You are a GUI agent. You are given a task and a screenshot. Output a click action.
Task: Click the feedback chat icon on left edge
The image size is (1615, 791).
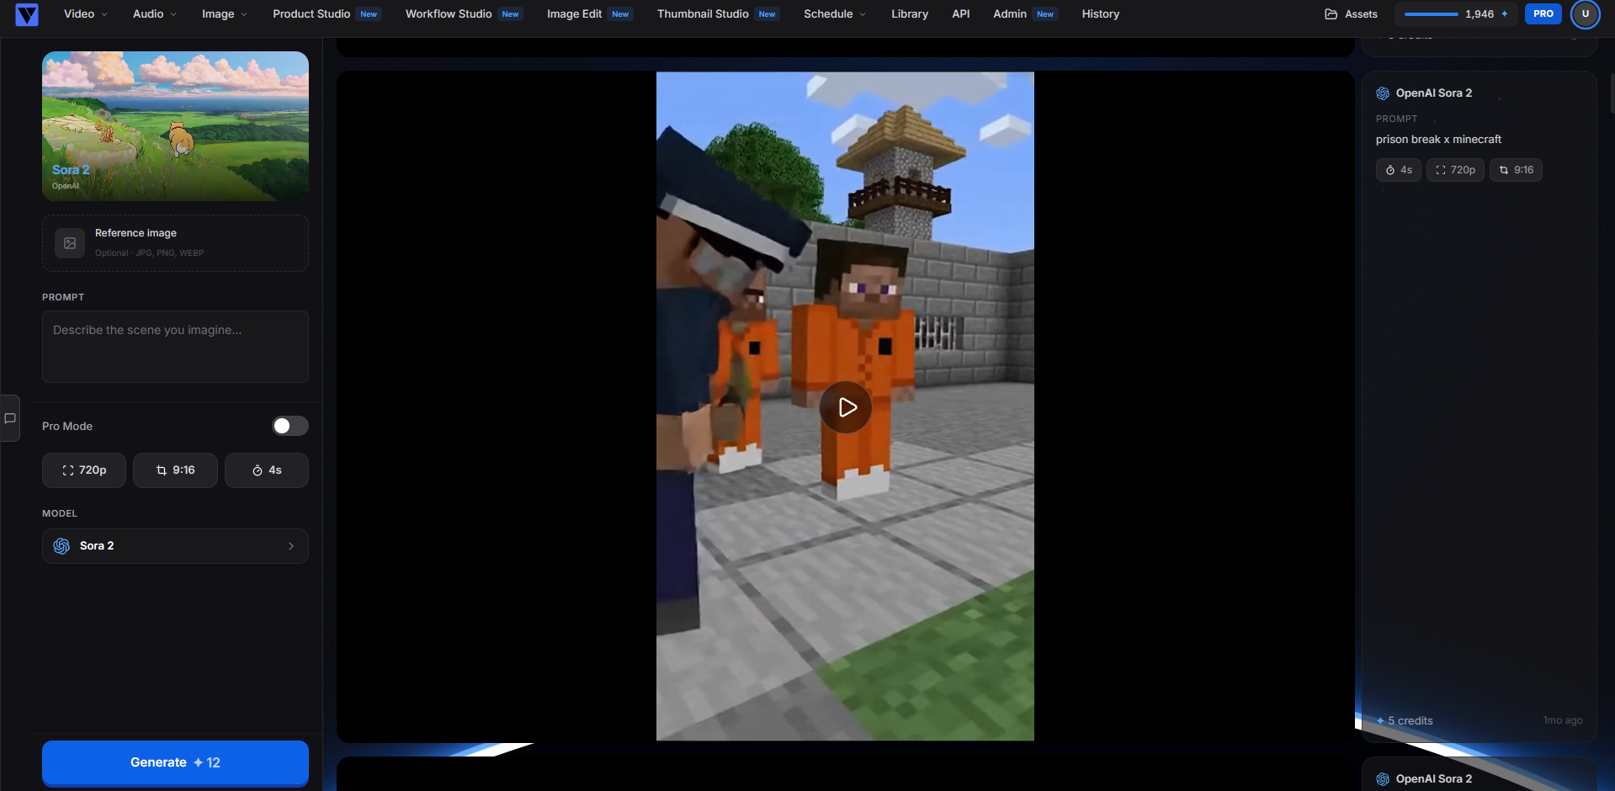tap(11, 418)
